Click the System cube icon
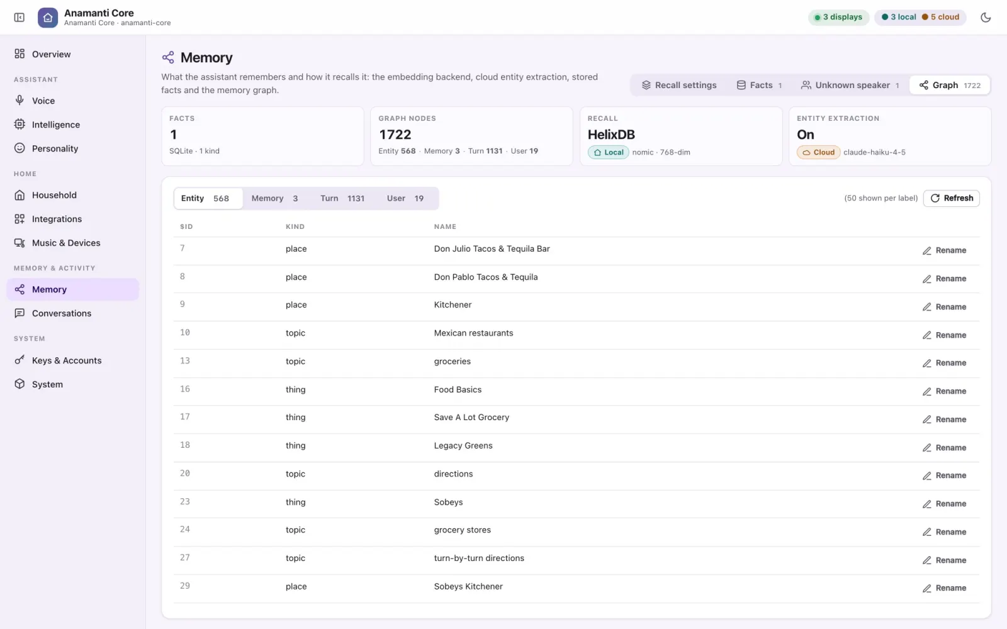The width and height of the screenshot is (1007, 629). pyautogui.click(x=20, y=384)
